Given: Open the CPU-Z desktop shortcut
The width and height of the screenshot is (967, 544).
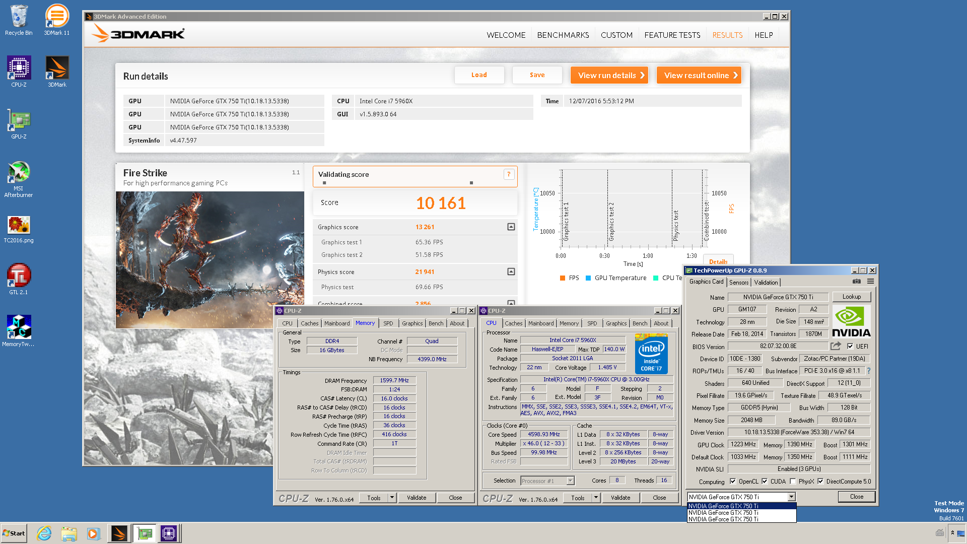Looking at the screenshot, I should tap(19, 72).
